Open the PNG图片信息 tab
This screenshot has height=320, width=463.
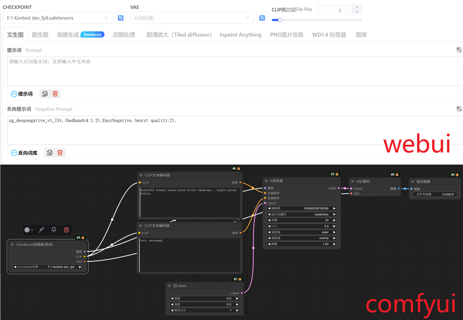point(287,35)
